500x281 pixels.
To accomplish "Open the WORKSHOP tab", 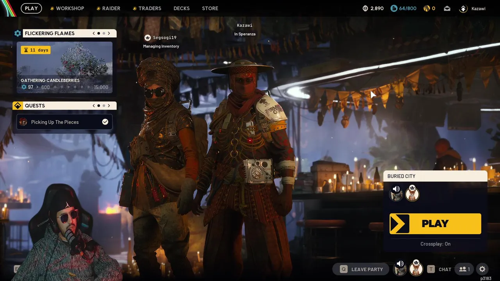I will tap(67, 8).
